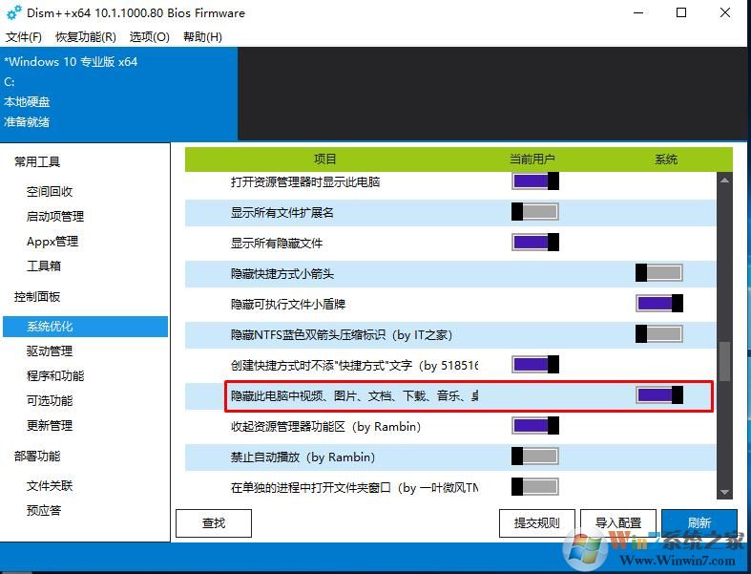Image resolution: width=751 pixels, height=574 pixels.
Task: Open 更新管理 in sidebar
Action: 50,425
